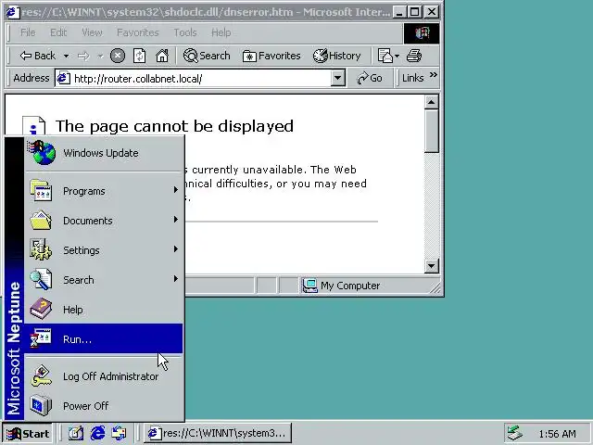Select Run... in the Start menu
This screenshot has height=445, width=593.
tap(104, 338)
